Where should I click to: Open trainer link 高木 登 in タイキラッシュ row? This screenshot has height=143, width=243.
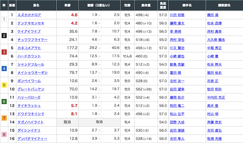[213, 106]
